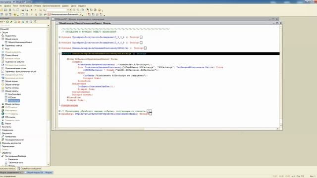The width and height of the screenshot is (317, 178).
Task: Cut with the scissors toolbar icon
Action: (x=10, y=10)
